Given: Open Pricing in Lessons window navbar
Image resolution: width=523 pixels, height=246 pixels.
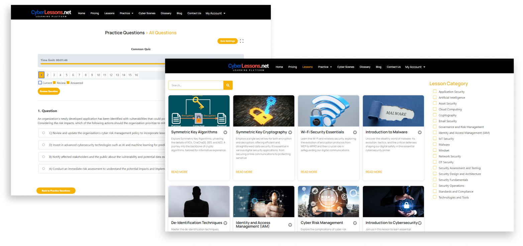Looking at the screenshot, I should pos(293,67).
